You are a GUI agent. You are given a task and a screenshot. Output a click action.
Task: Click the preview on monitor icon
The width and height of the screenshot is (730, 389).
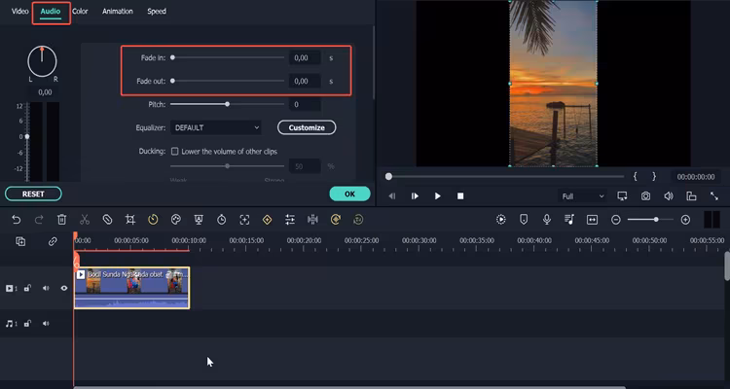623,196
